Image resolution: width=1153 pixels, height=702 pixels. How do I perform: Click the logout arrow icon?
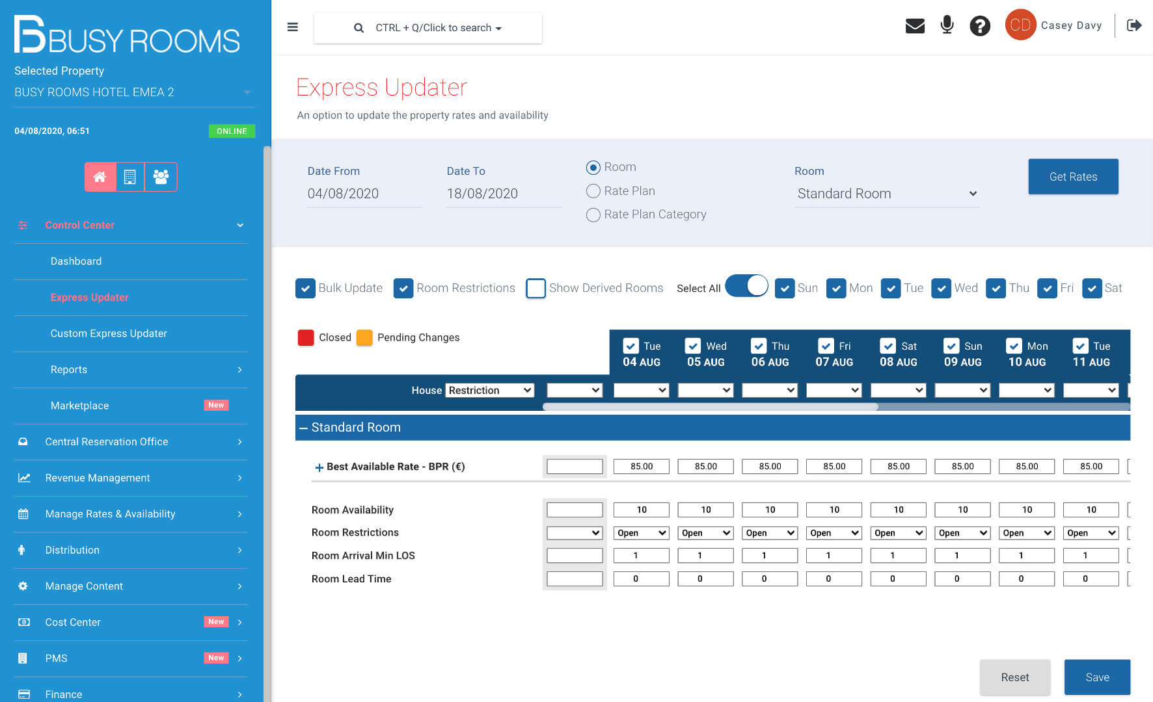tap(1134, 25)
